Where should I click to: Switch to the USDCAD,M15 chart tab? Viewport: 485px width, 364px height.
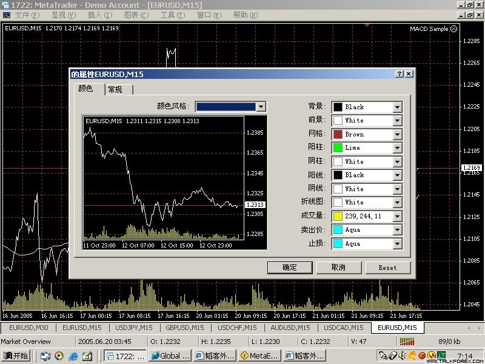coord(343,328)
